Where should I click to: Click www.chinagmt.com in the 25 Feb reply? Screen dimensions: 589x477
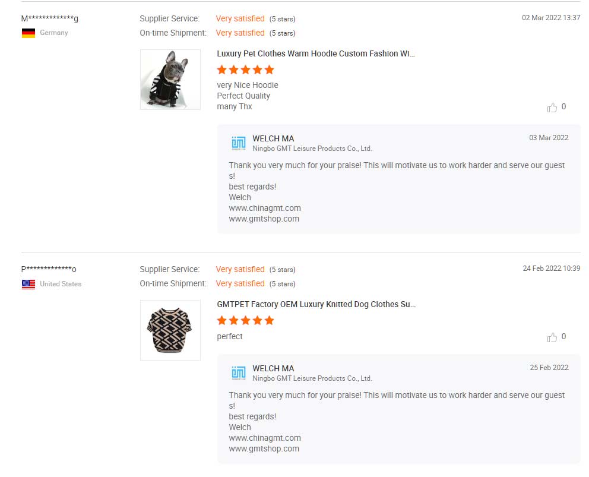265,438
